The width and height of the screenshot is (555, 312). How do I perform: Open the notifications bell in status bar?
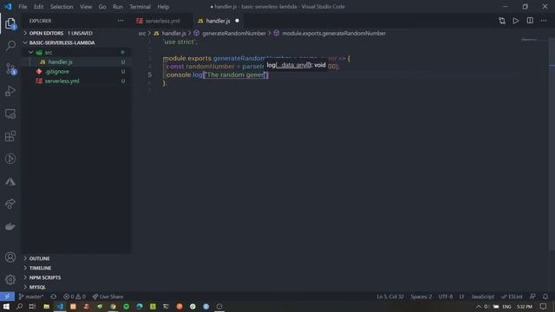click(545, 296)
